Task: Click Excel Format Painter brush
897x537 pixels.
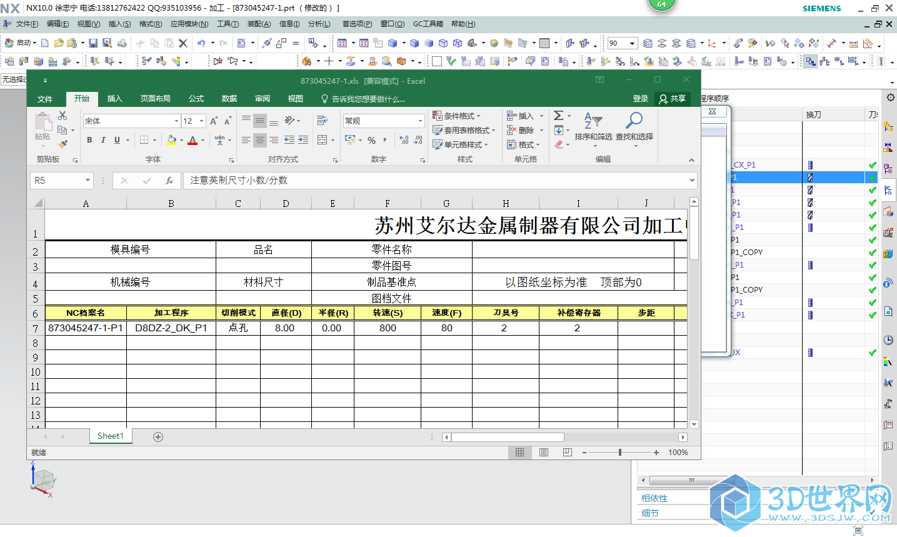Action: click(63, 144)
